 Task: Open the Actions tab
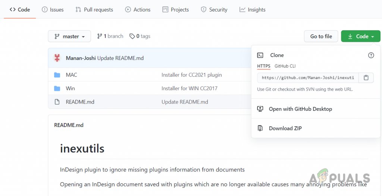click(x=138, y=10)
